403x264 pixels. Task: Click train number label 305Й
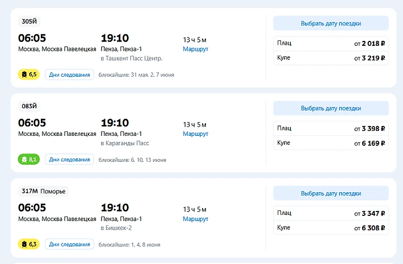(29, 22)
